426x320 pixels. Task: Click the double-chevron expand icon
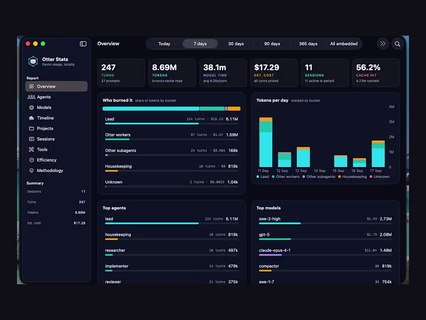[383, 44]
